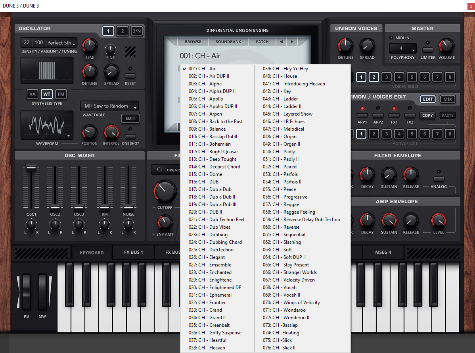Click the oscillator FINE tuning knob
475x353 pixels.
coord(110,49)
